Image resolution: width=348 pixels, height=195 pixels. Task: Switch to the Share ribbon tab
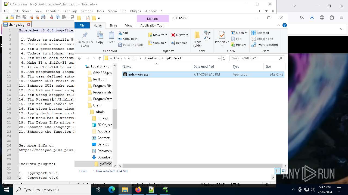click(x=113, y=25)
